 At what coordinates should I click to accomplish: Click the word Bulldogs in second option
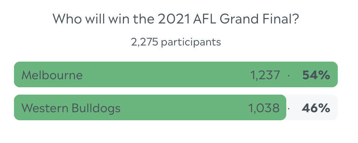pyautogui.click(x=96, y=108)
